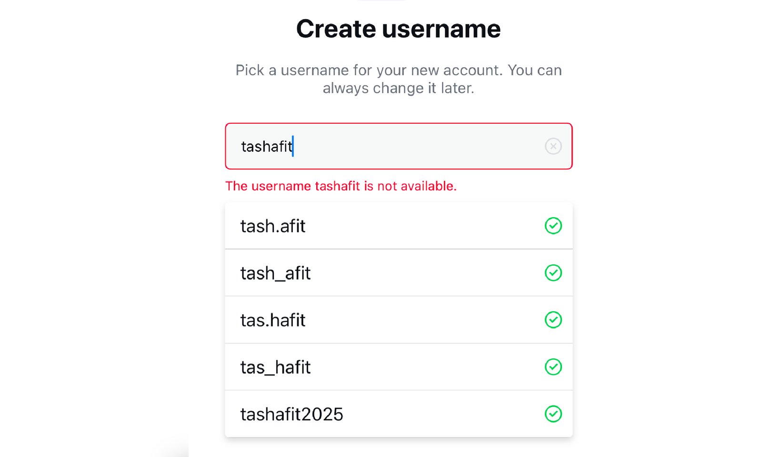Click the sheet grabber handle at top
762x457 pixels.
381,0
